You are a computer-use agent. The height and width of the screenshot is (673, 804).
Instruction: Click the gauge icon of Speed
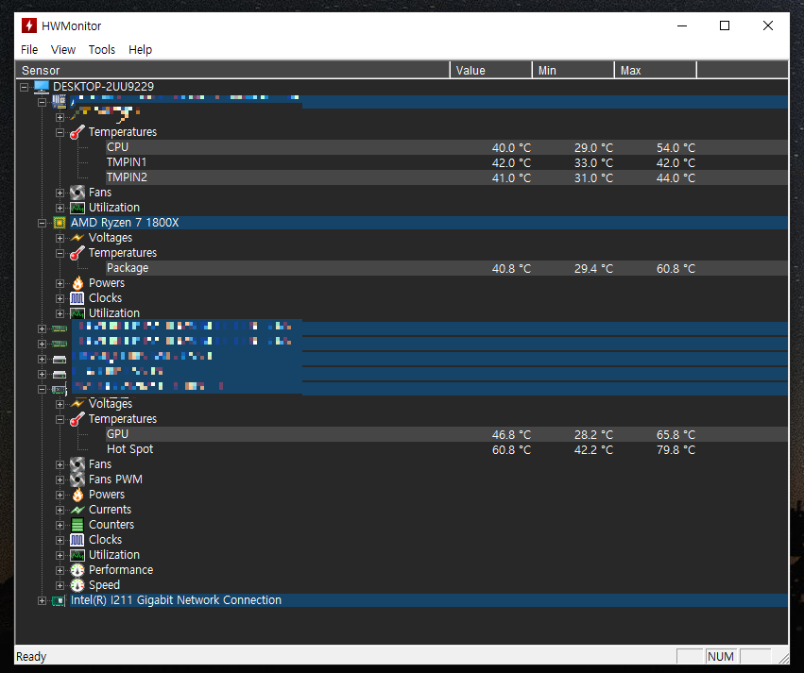tap(77, 585)
